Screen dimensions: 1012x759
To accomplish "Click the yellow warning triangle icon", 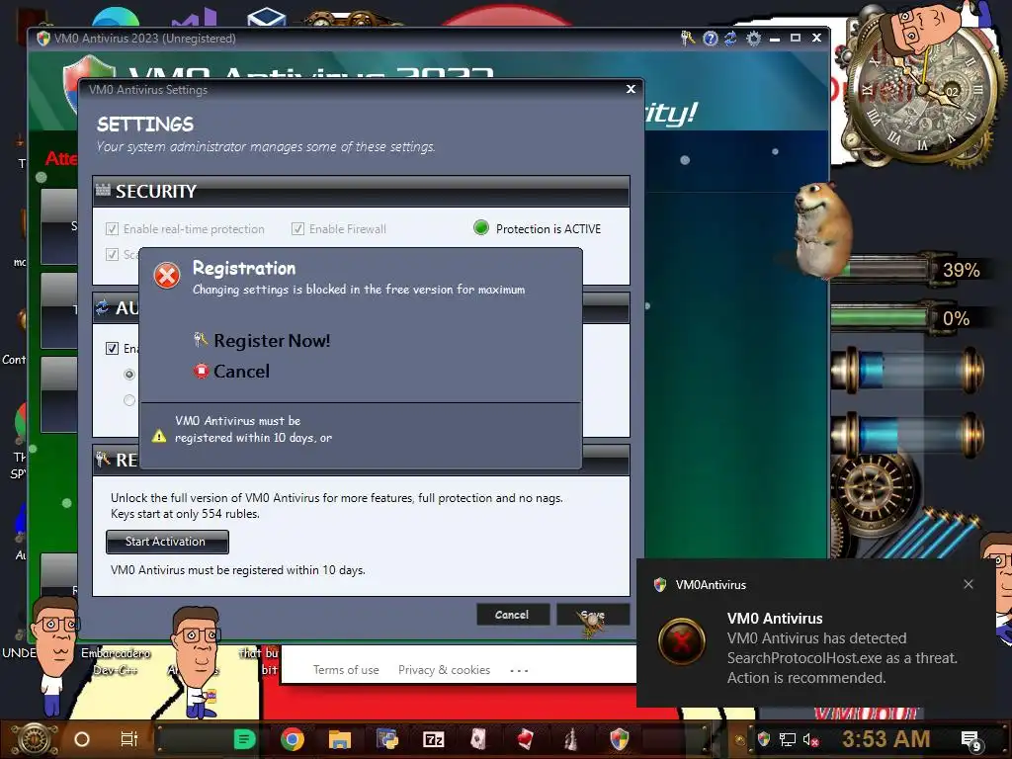I will [159, 437].
